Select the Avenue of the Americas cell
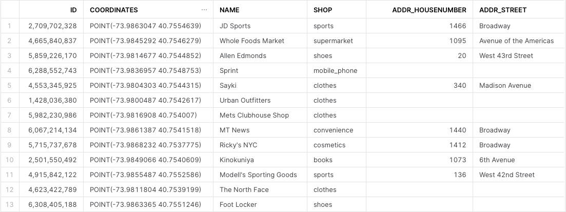Viewport: 566px width, 212px height. pyautogui.click(x=516, y=41)
